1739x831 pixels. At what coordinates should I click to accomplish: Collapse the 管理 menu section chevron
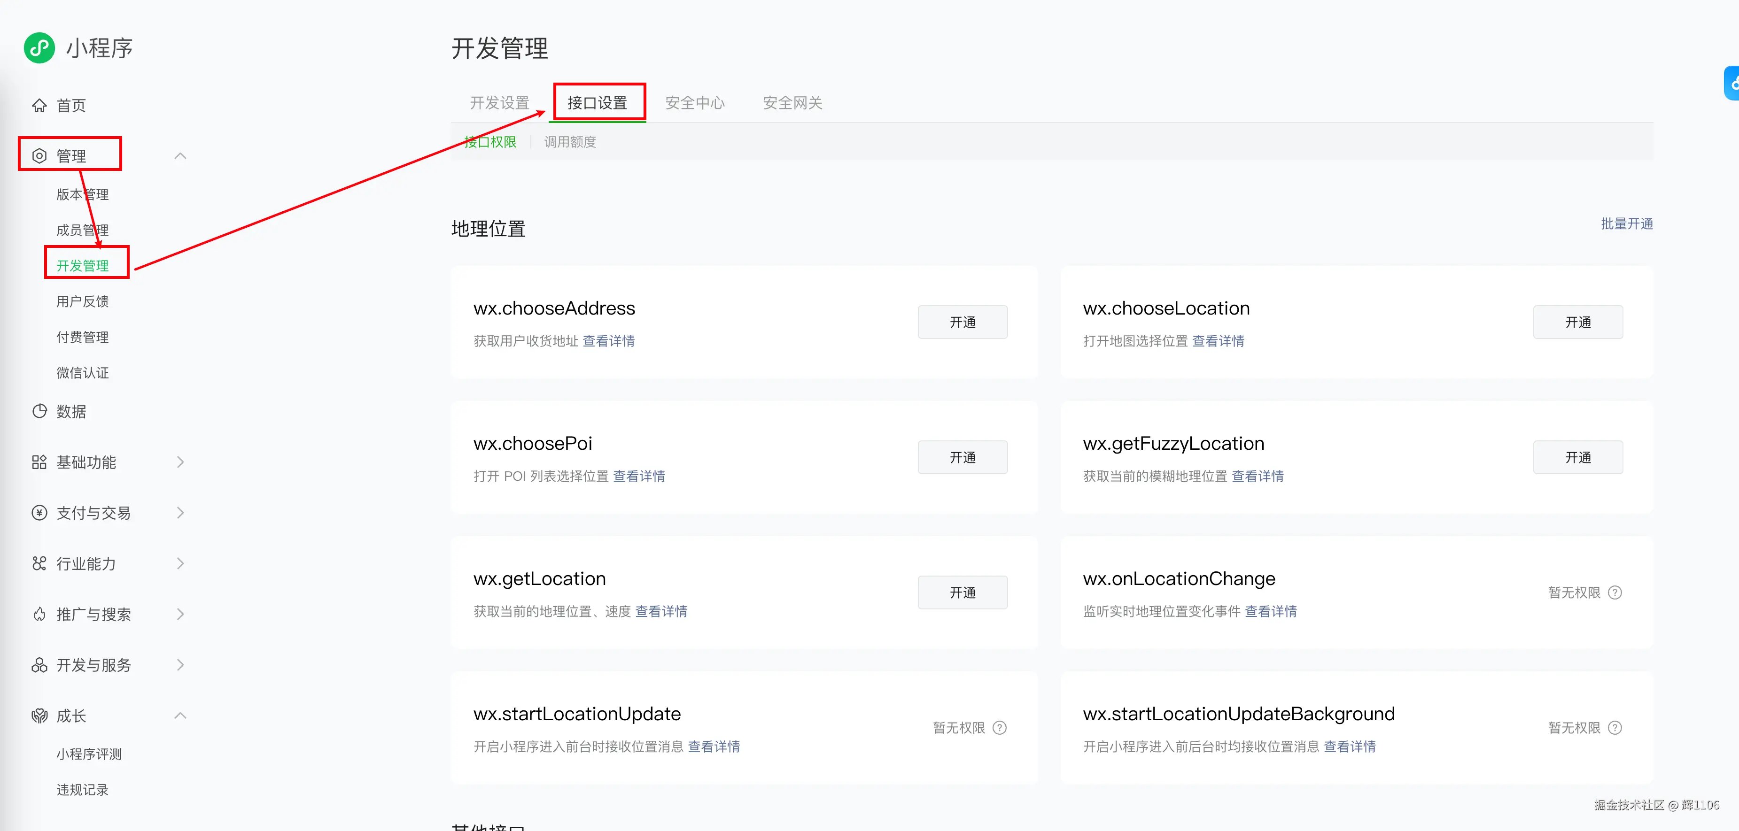(x=180, y=156)
